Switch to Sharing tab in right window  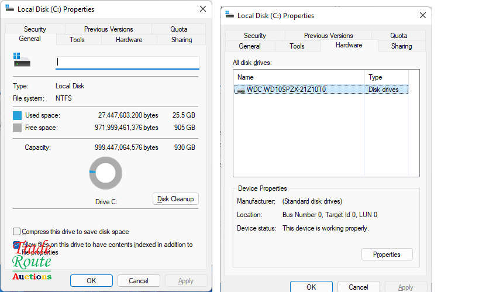coord(401,46)
